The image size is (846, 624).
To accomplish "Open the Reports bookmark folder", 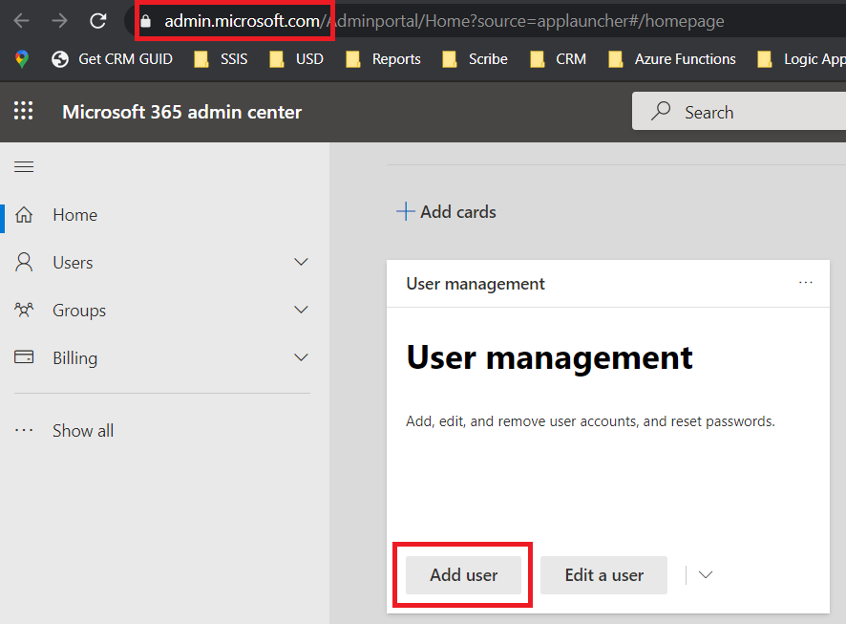I will 383,59.
